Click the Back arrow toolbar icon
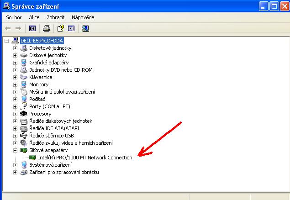 click(8, 28)
